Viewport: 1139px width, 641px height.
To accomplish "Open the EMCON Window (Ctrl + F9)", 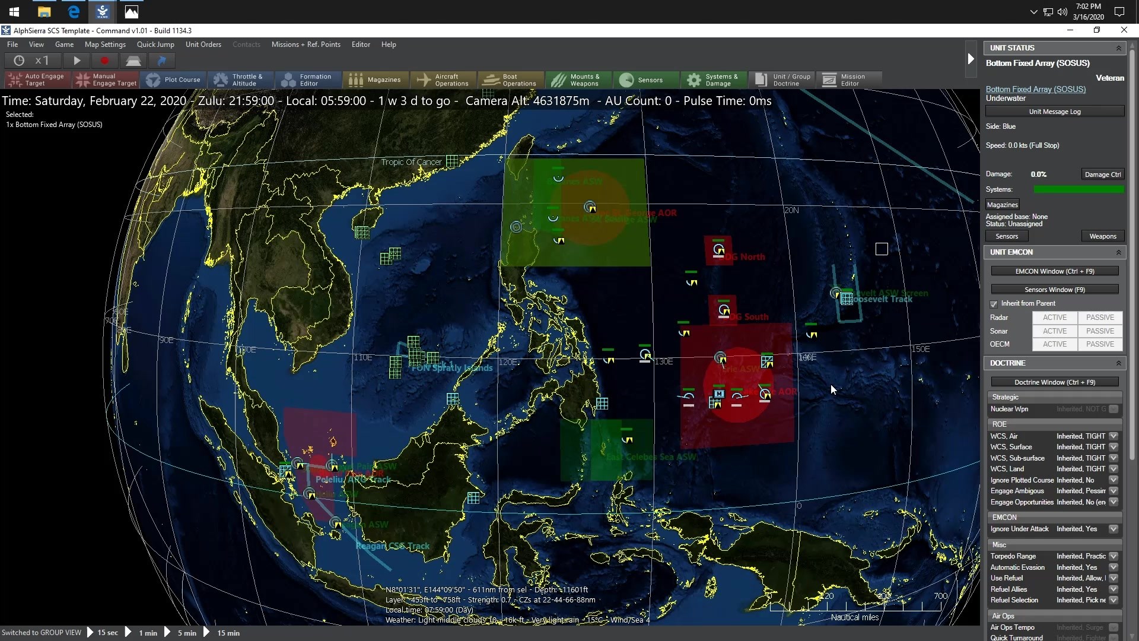I will tap(1055, 271).
